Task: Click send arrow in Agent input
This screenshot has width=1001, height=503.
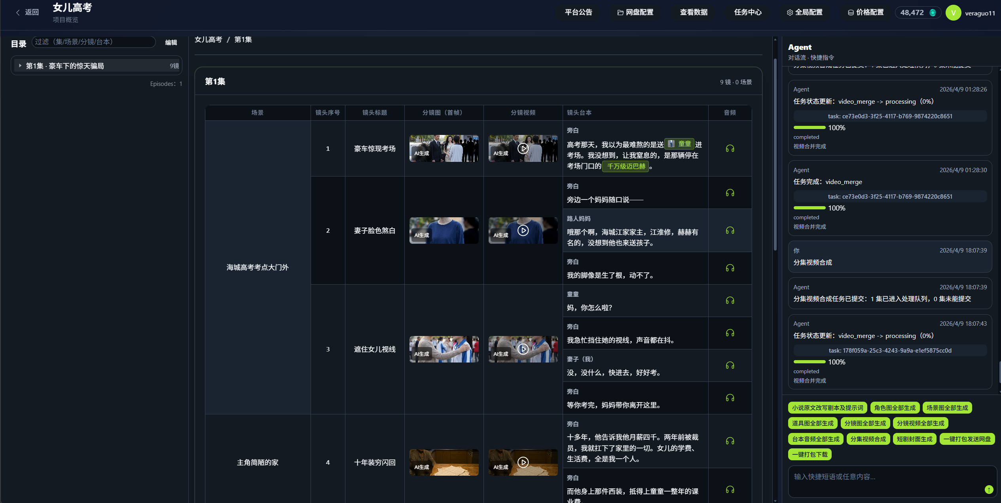Action: 989,490
